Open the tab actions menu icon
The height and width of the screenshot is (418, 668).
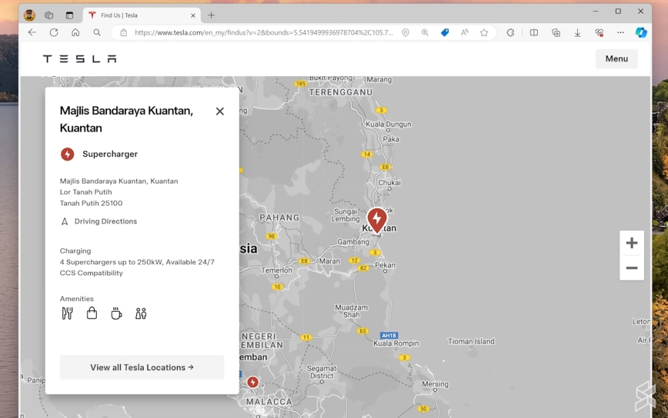tap(69, 15)
